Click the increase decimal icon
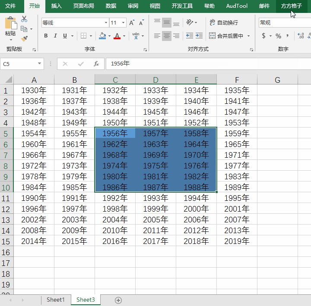Screen dimensions: 311x306 301,36
